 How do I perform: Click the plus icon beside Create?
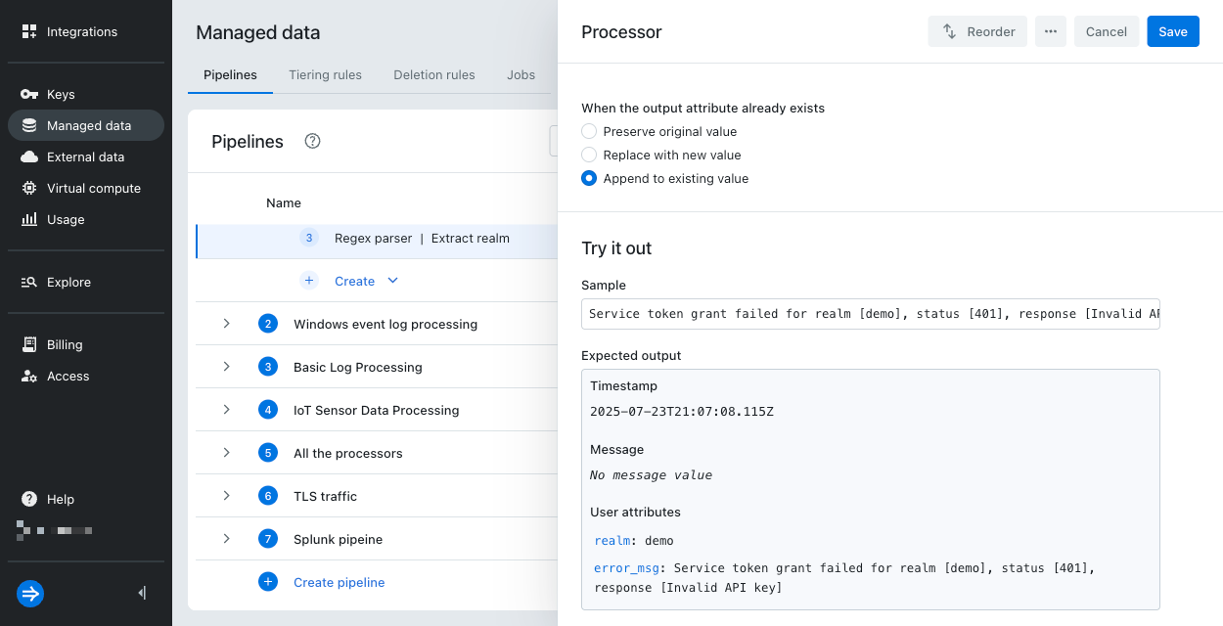pos(309,281)
